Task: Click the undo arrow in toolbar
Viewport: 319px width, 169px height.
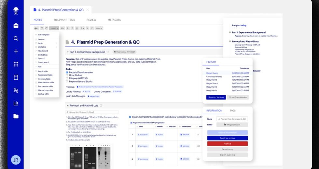Action: point(42,28)
